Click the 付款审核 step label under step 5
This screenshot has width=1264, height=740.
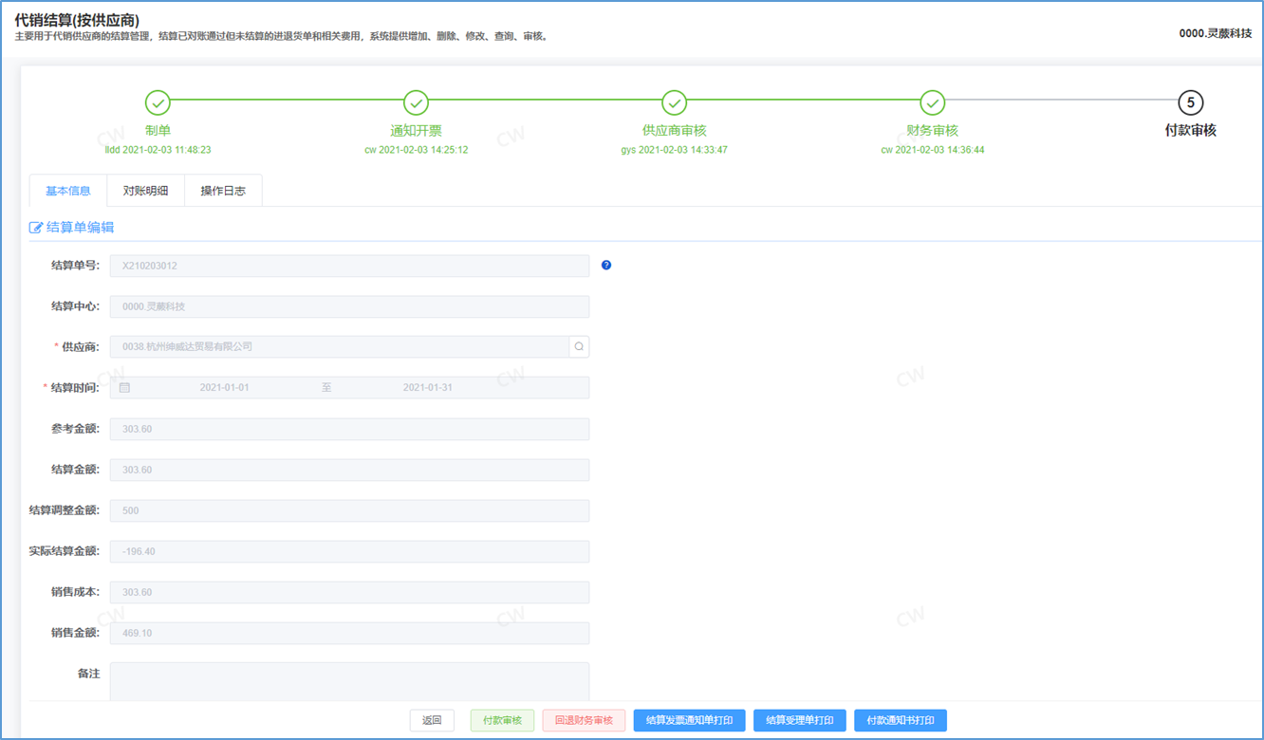[1190, 131]
